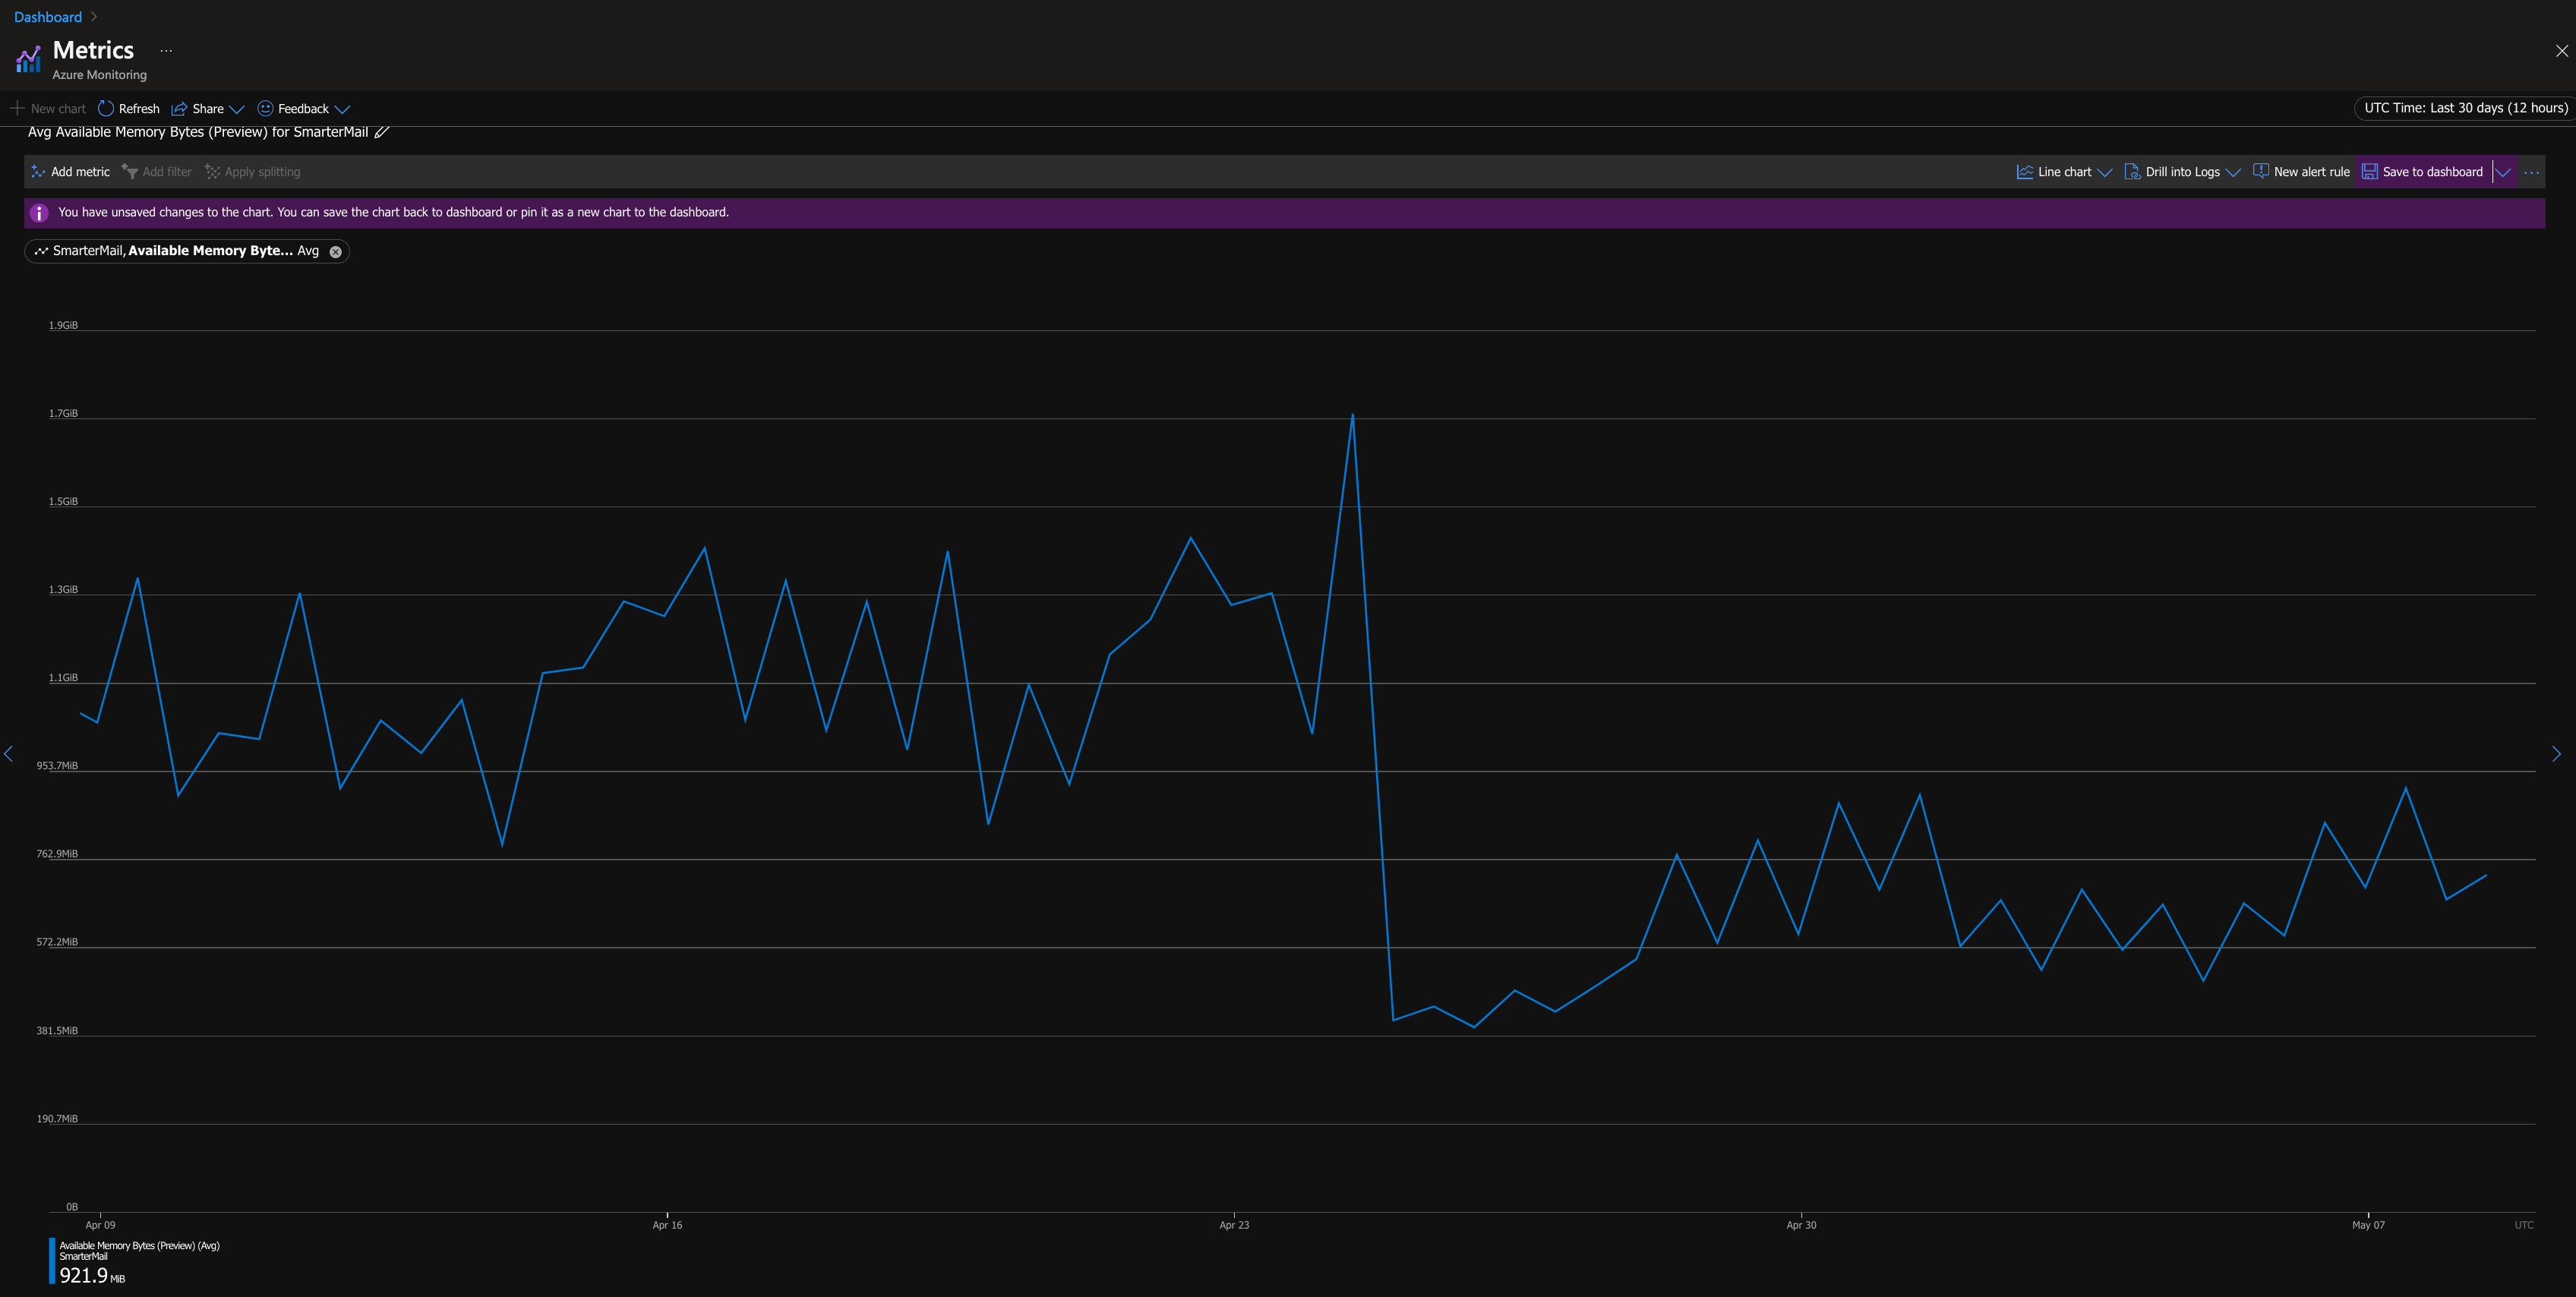The image size is (2576, 1297).
Task: Open the UTC time range picker
Action: pos(2465,108)
